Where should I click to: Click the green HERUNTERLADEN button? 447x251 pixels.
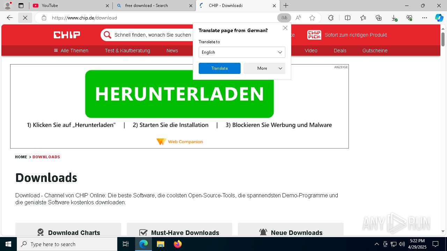[x=179, y=94]
